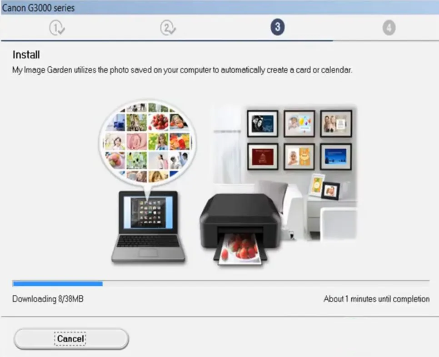
Task: Click the framed black-and-white couple photo
Action: [x=263, y=123]
